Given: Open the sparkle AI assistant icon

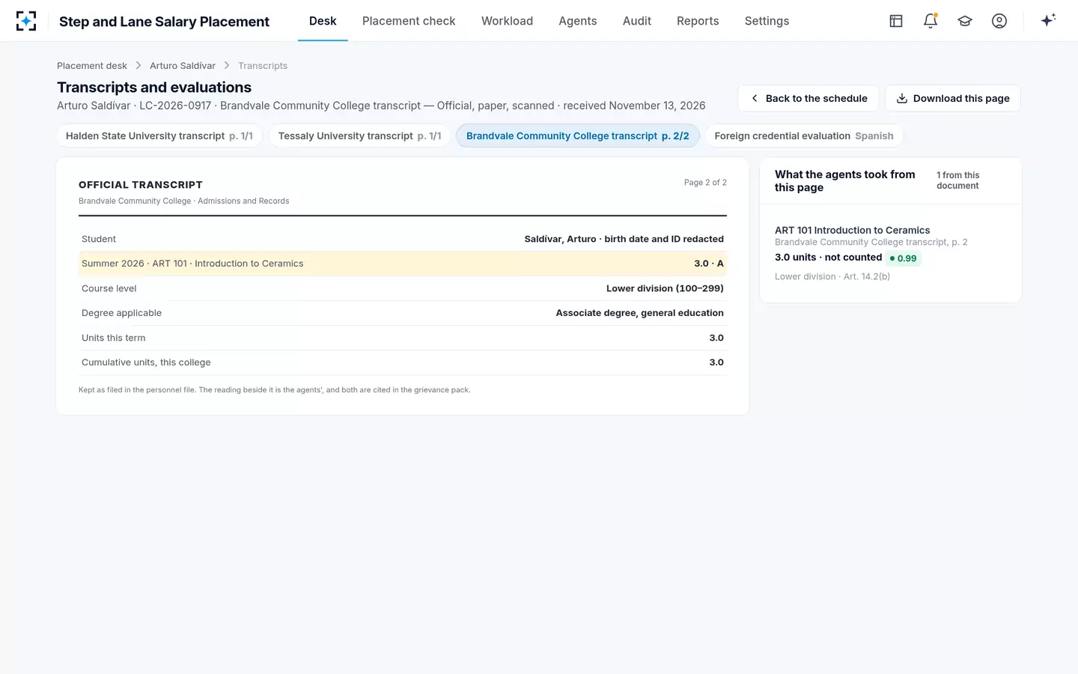Looking at the screenshot, I should click(1048, 20).
